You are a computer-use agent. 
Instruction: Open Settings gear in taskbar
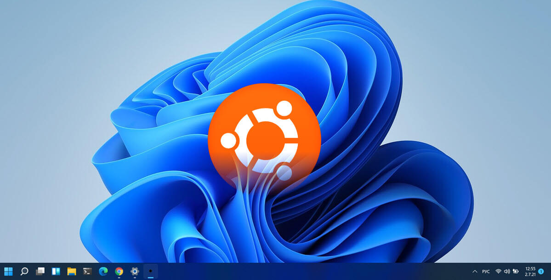pos(135,271)
